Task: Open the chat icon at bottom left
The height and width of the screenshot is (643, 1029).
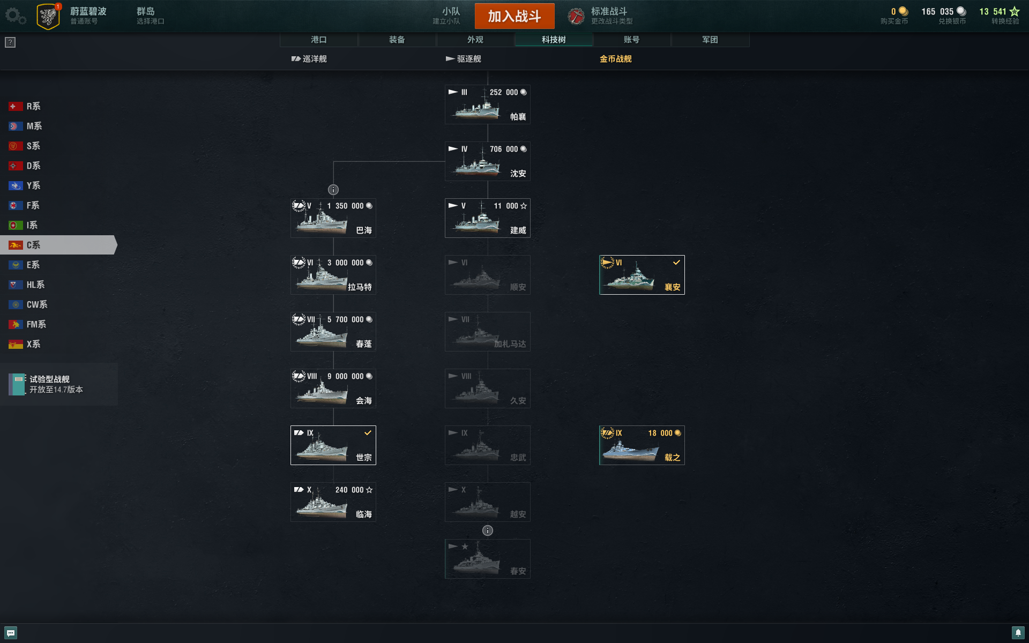Action: coord(11,633)
